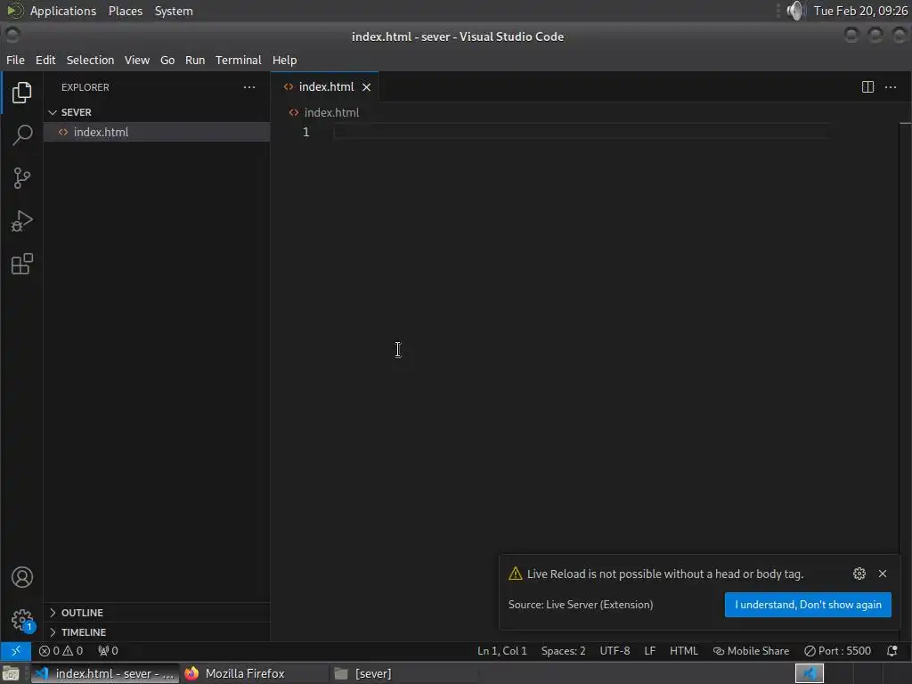912x684 pixels.
Task: Change encoding via UTF-8 status item
Action: 615,651
